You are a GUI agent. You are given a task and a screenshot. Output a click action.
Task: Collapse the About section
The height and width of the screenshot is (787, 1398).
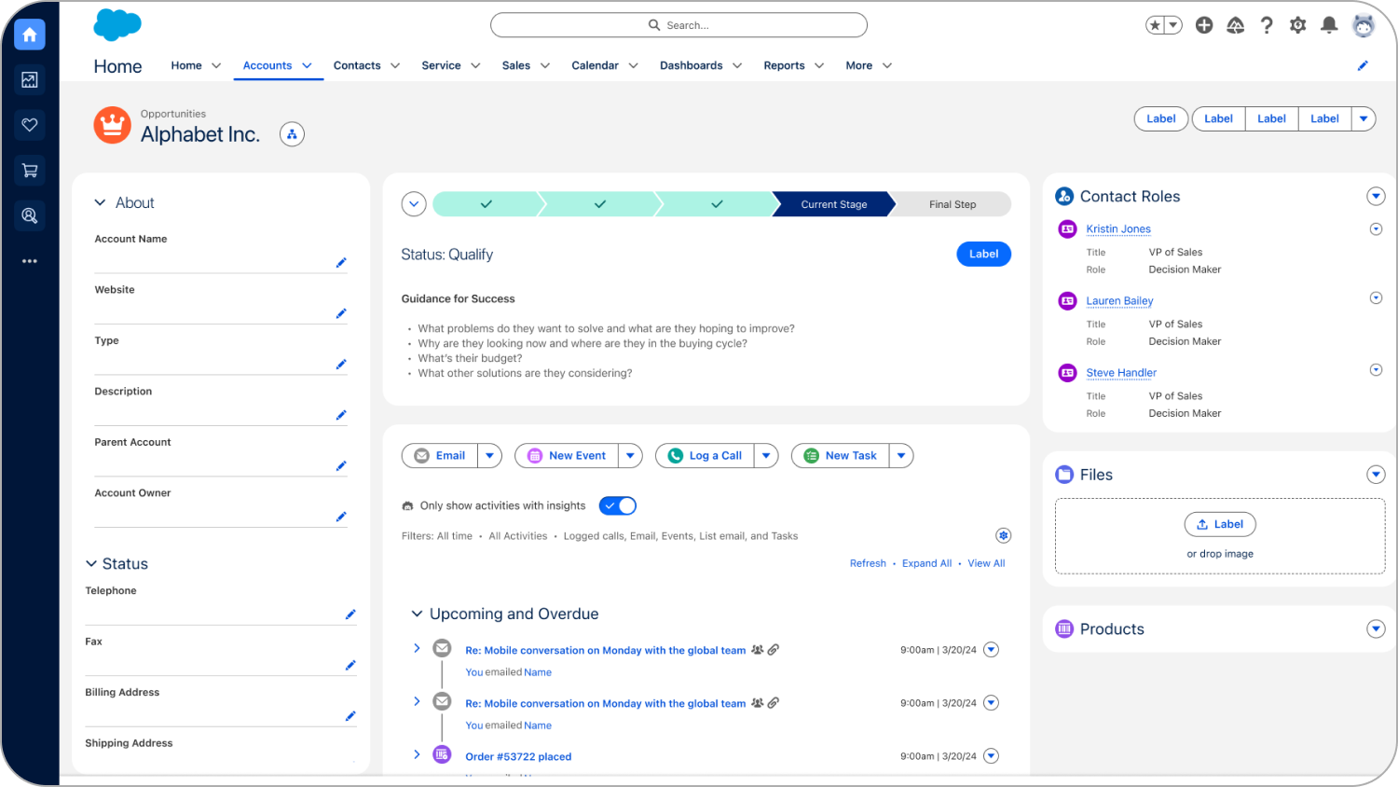101,203
